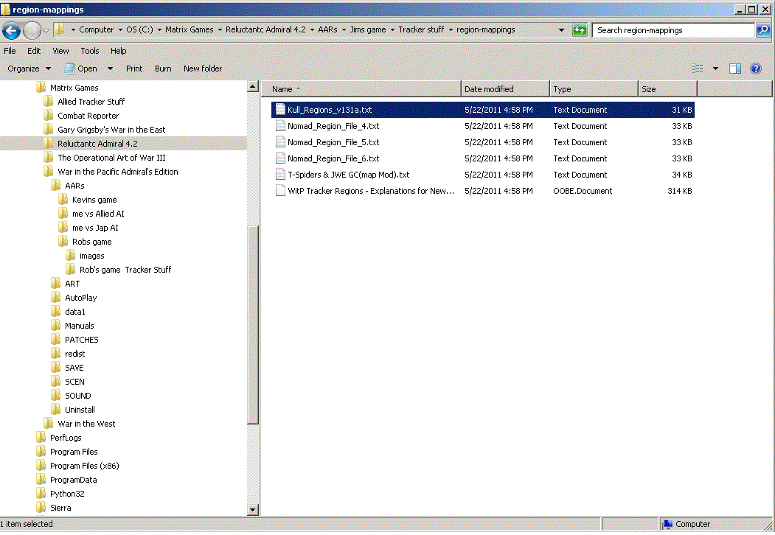Open the address bar history dropdown
775x535 pixels.
[561, 30]
